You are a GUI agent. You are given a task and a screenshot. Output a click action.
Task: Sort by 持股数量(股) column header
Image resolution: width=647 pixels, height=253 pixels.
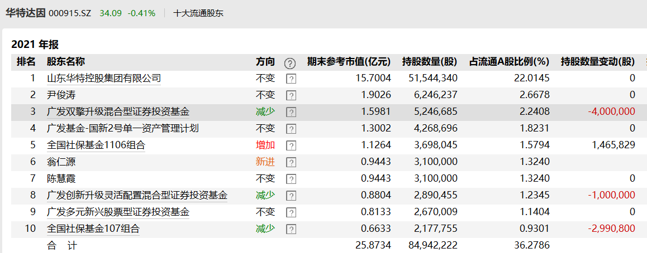coord(429,62)
